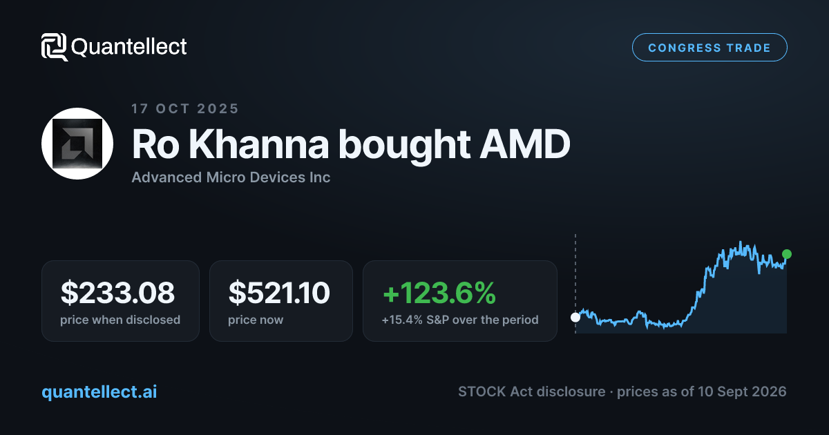
Task: Click the peak of the price chart
Action: click(740, 242)
